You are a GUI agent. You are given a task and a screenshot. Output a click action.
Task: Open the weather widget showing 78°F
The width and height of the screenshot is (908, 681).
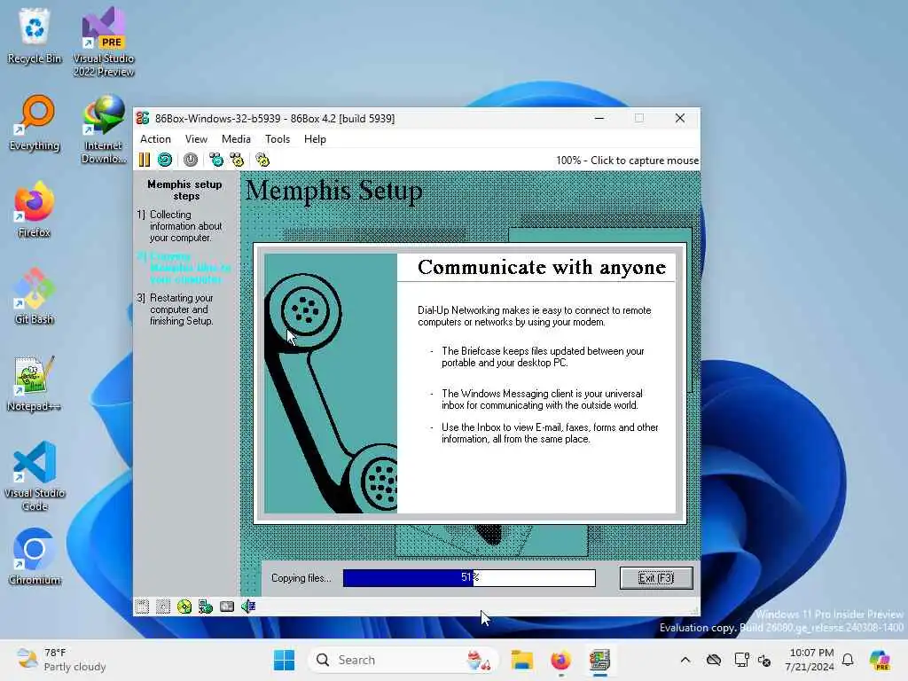(x=61, y=660)
